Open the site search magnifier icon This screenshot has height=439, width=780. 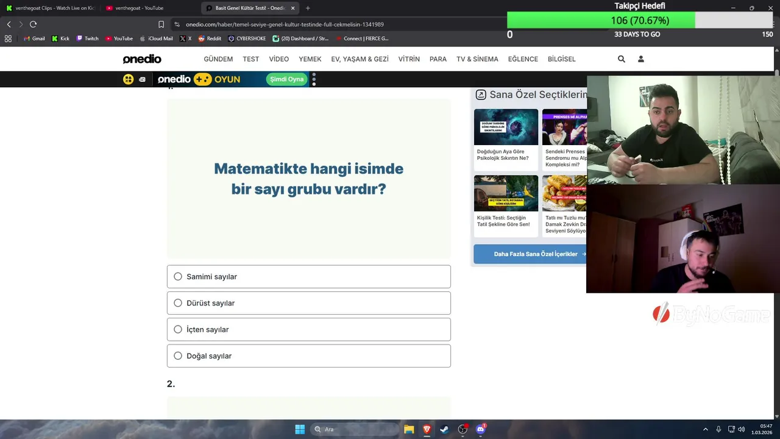[622, 59]
